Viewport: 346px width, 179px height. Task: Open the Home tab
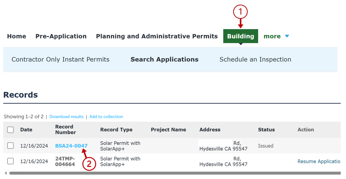click(16, 36)
